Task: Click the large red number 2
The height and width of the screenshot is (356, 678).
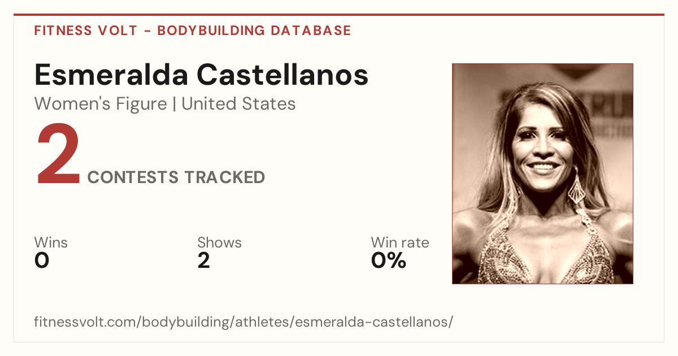Action: coord(59,155)
